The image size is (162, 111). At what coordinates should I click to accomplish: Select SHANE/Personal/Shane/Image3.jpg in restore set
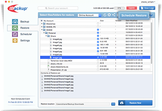click(x=59, y=76)
